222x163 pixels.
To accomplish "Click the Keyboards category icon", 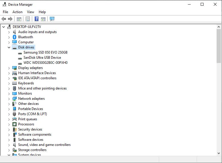I will coord(15,83).
